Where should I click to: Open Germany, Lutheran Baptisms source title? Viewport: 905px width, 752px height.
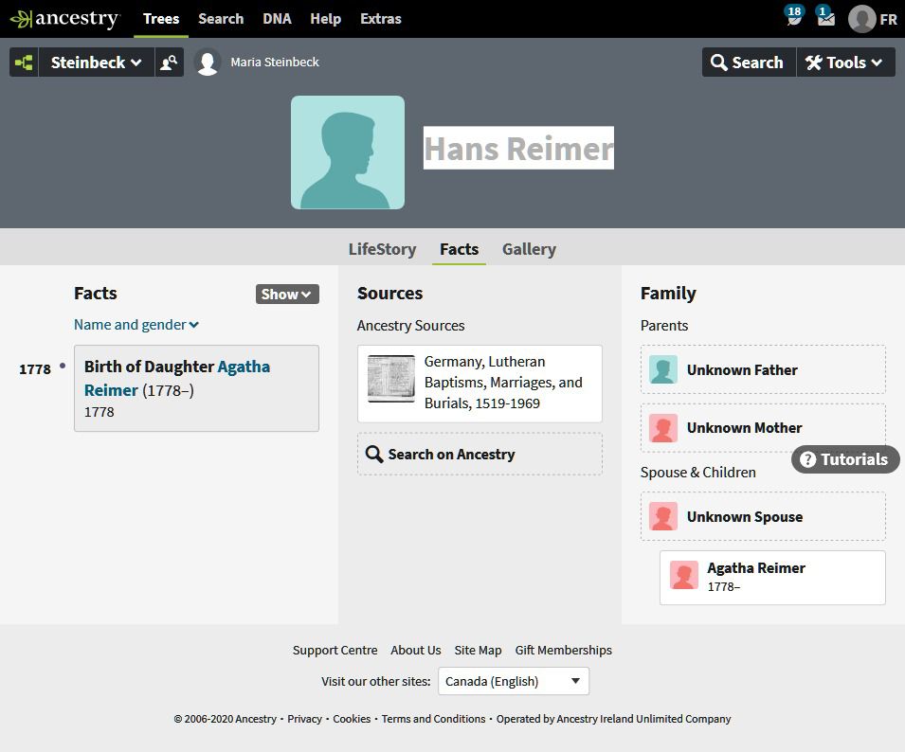point(503,383)
